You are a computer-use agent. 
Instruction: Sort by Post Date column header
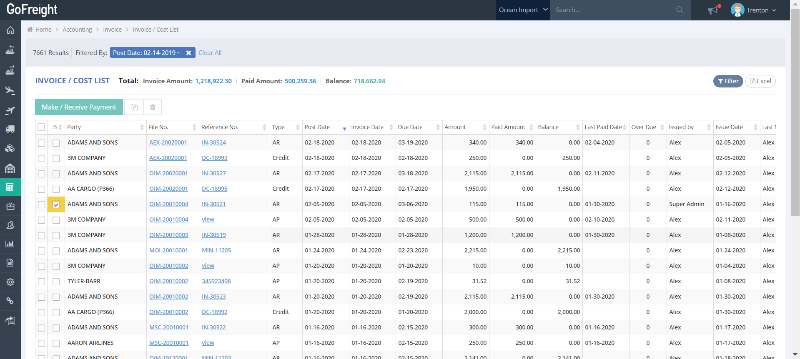click(325, 127)
